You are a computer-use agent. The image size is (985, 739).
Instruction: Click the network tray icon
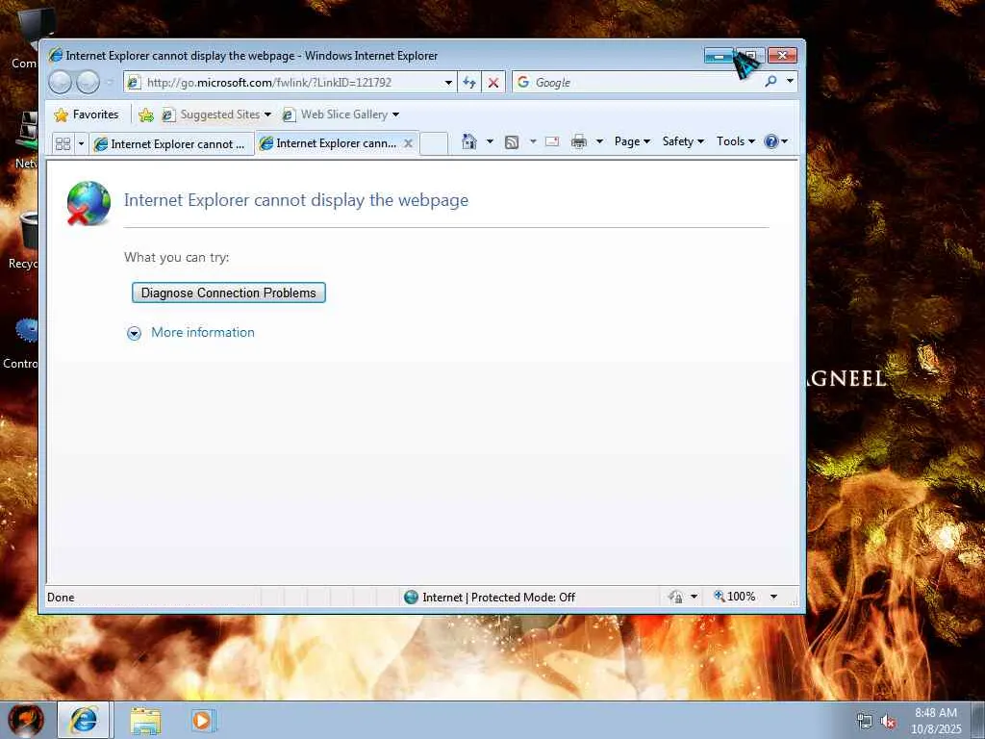[x=865, y=721]
